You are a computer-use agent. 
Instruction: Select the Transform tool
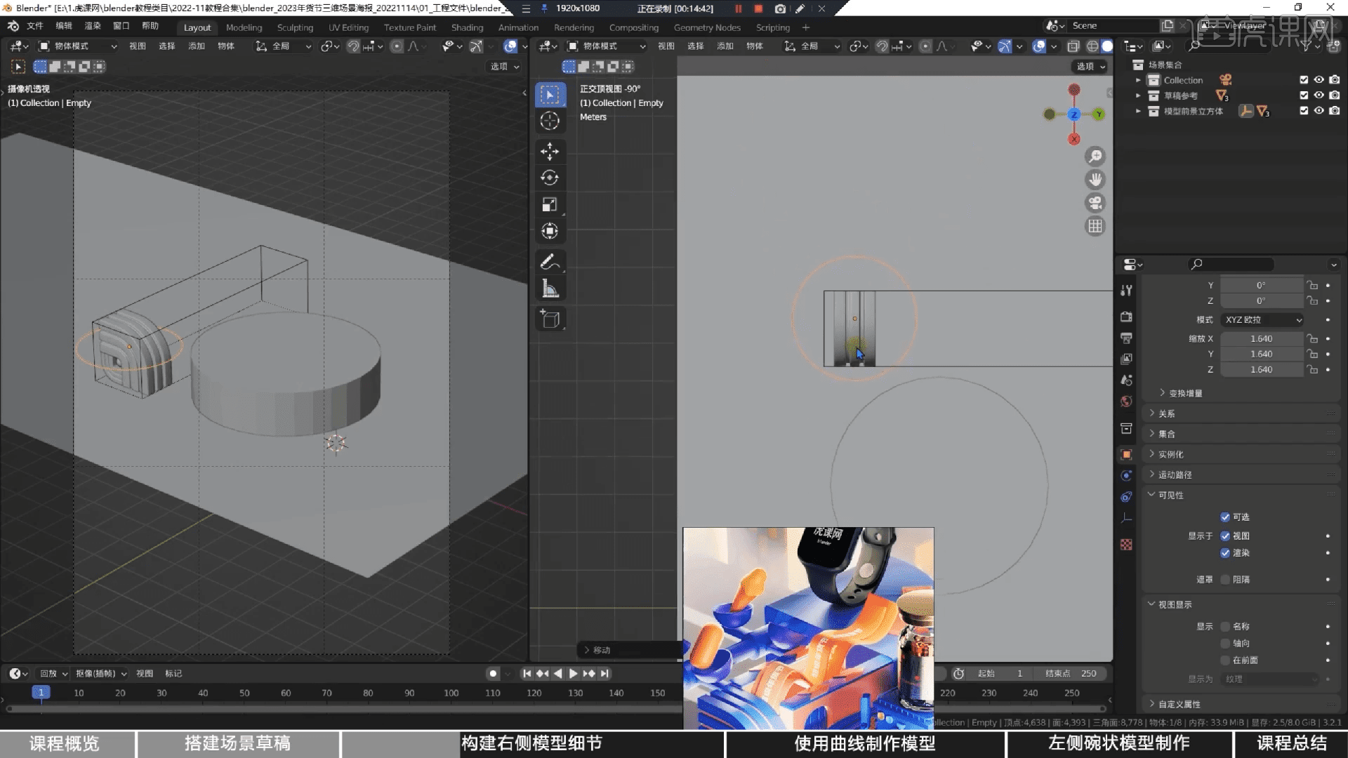(x=550, y=231)
